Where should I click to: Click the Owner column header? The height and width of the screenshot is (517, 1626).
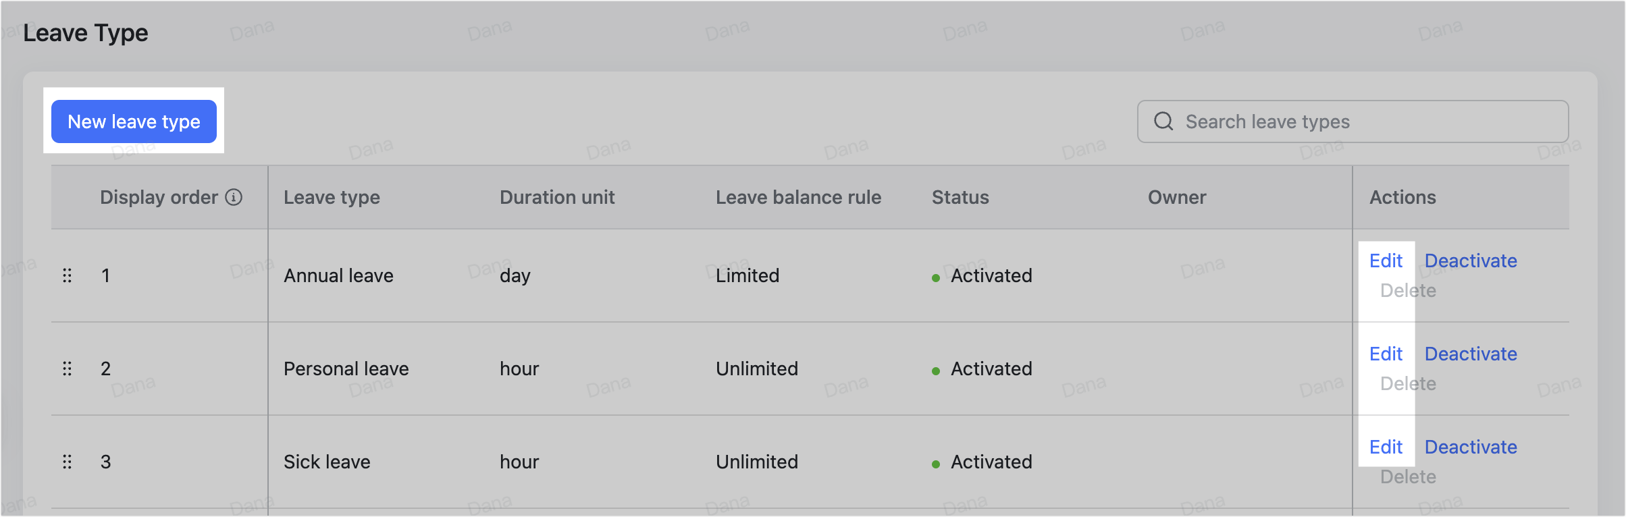pyautogui.click(x=1176, y=197)
